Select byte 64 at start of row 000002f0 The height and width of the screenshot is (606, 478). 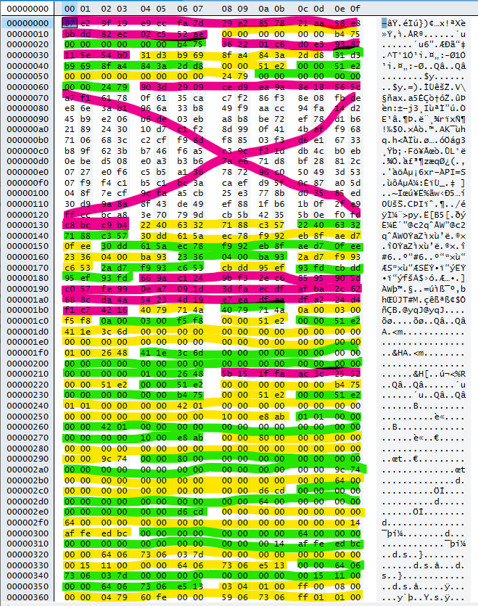(x=70, y=522)
